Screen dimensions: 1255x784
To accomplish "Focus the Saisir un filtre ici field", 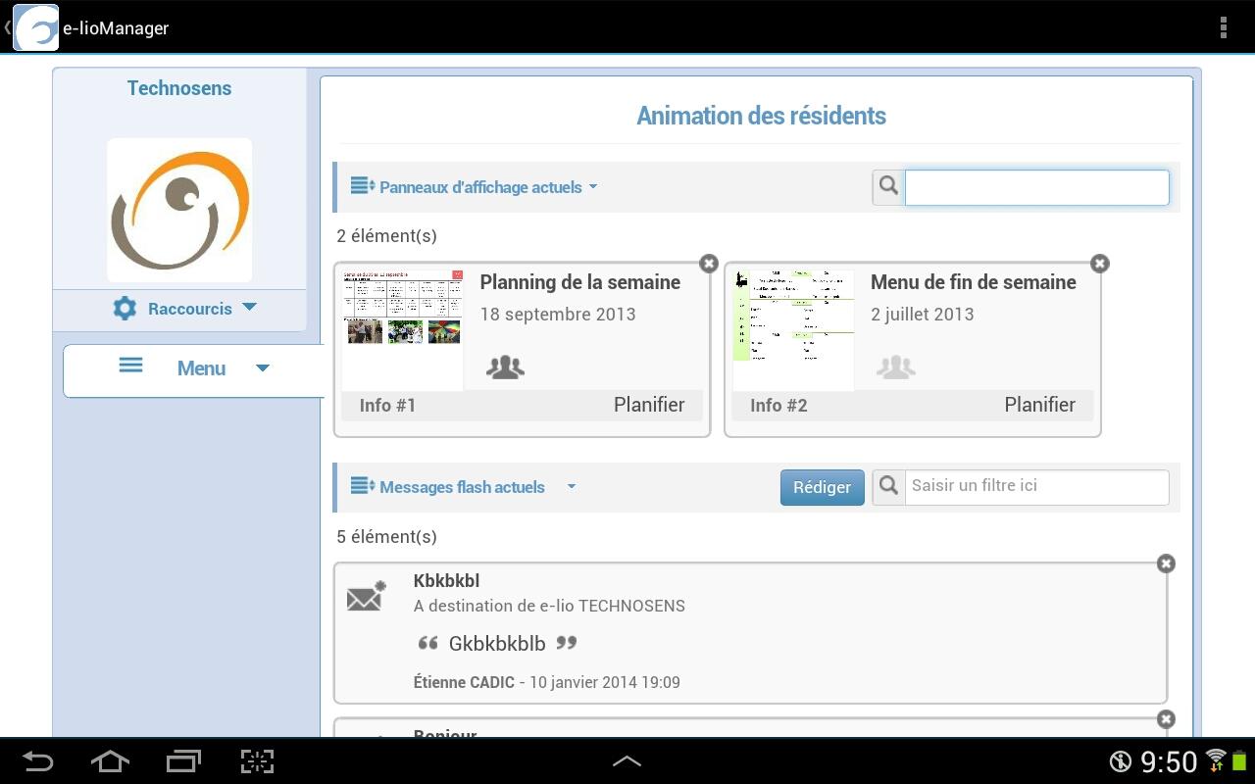I will coord(1036,487).
